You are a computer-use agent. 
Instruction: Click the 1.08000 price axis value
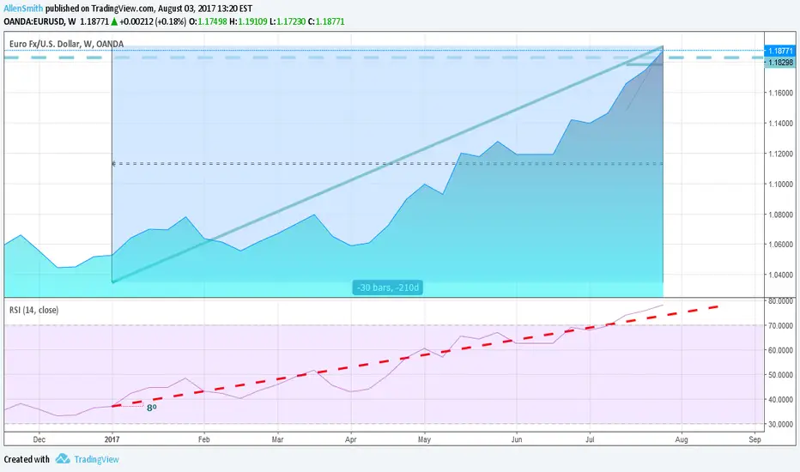point(780,215)
